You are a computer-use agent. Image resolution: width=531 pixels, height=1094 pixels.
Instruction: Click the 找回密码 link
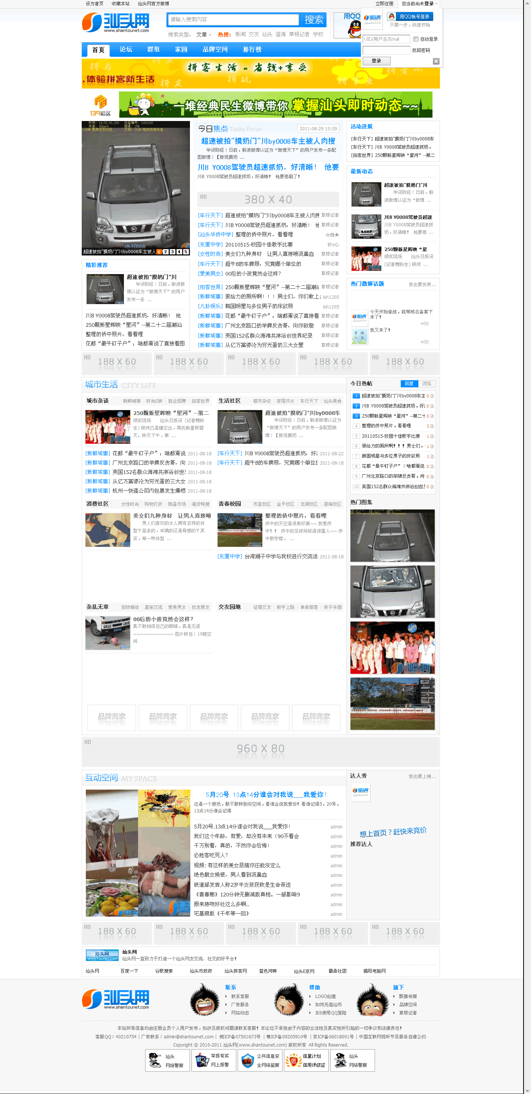click(421, 50)
